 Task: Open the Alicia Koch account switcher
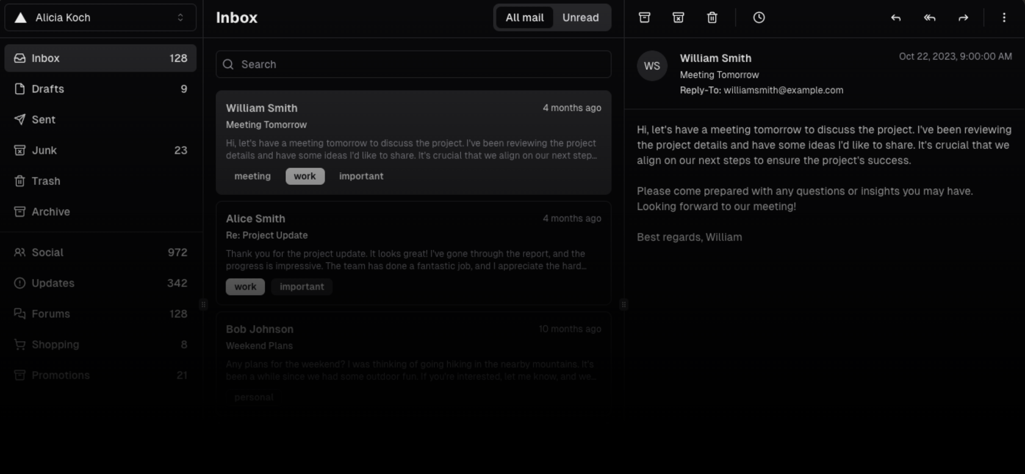100,17
